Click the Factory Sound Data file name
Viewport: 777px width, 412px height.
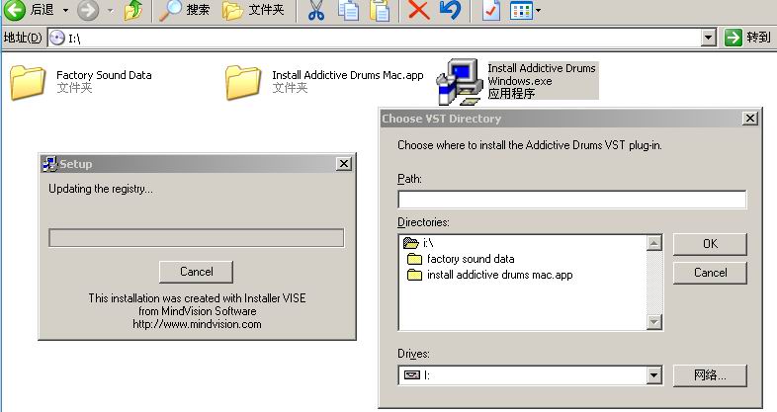point(104,75)
